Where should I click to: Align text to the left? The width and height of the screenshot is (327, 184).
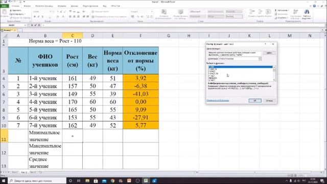pyautogui.click(x=71, y=16)
